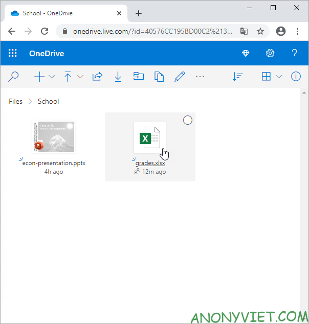Click the Share icon in toolbar
Screen dimensions: 309x324
pos(97,77)
